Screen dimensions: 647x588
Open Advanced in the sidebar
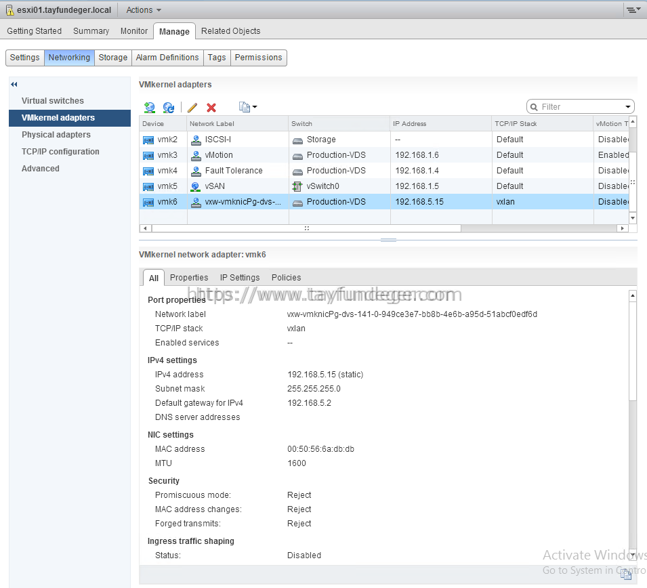41,169
